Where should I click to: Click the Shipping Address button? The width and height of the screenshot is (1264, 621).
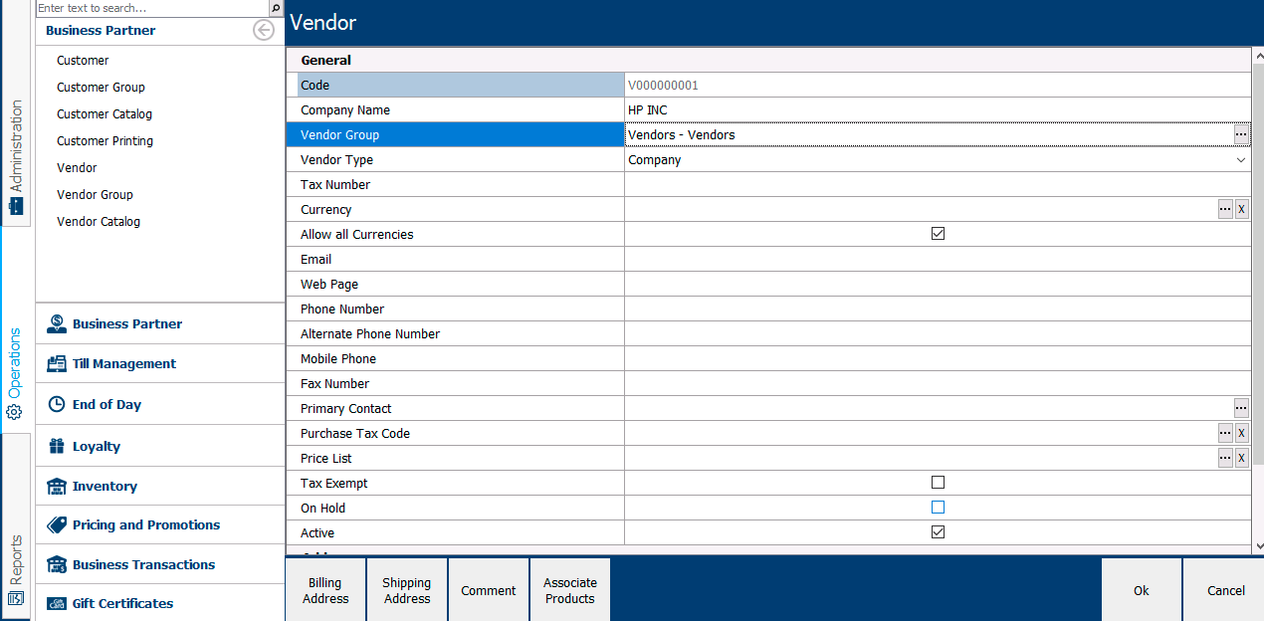pos(407,590)
